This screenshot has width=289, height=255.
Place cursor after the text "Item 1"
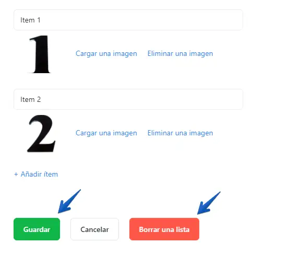[x=41, y=20]
